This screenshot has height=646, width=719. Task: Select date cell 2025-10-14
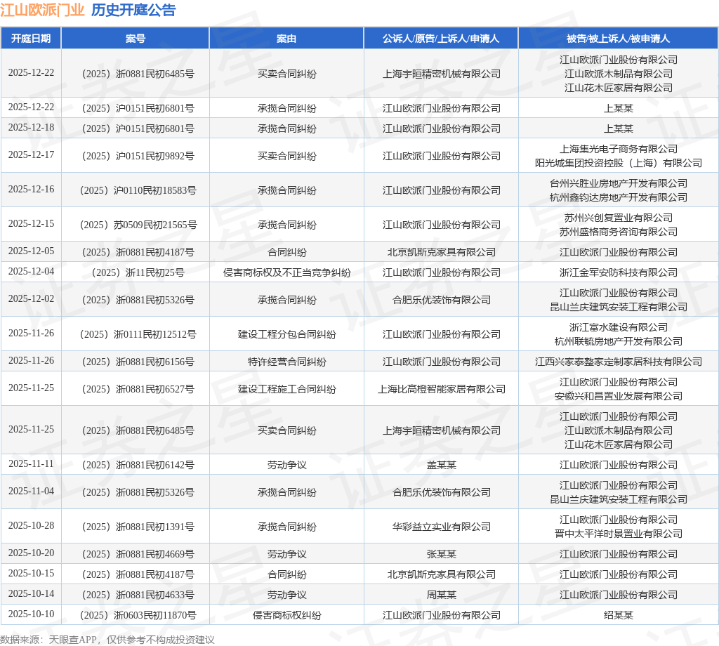[31, 594]
